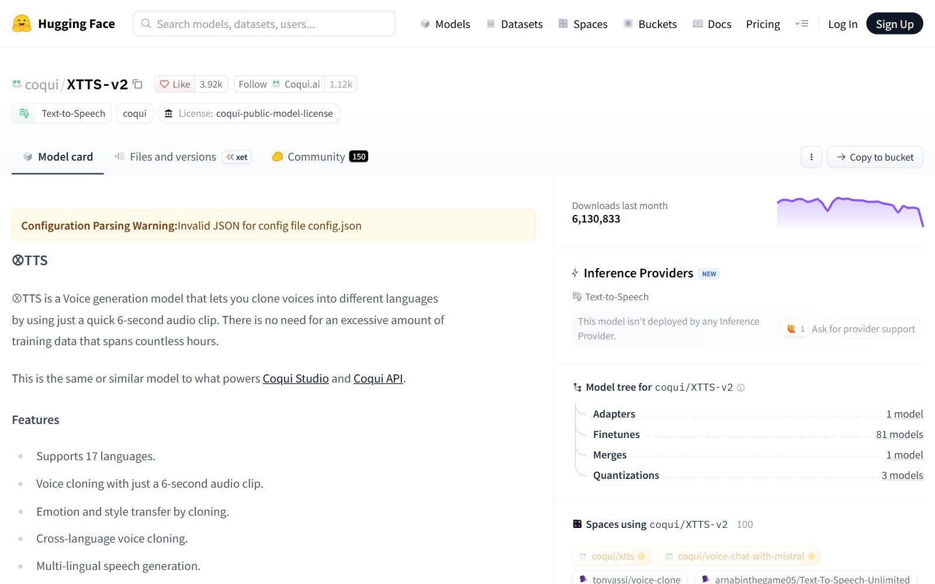
Task: Open Buckets in top navigation
Action: point(650,24)
